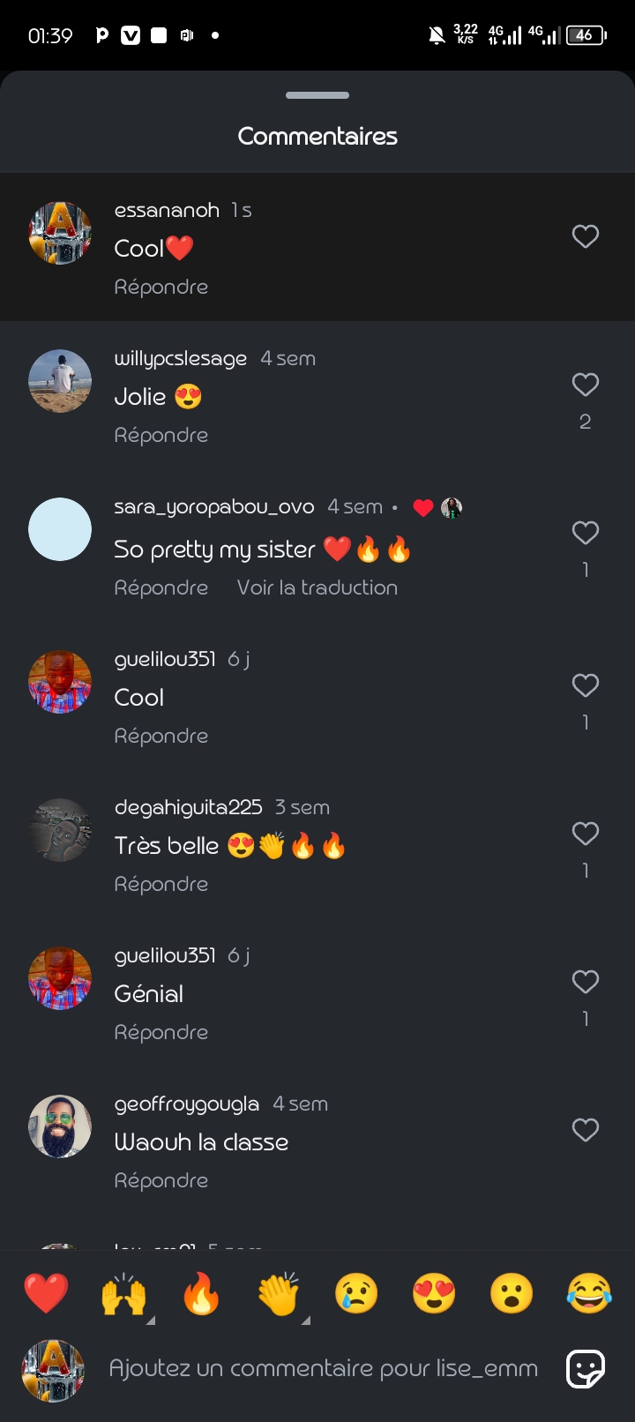The image size is (635, 1422).
Task: Insert the fire quick emoji
Action: point(201,1294)
